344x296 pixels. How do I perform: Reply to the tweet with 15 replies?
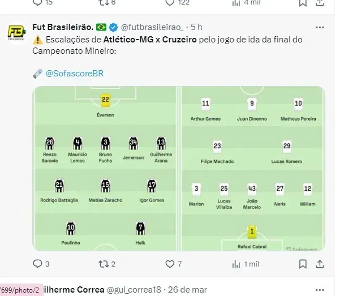pos(38,3)
